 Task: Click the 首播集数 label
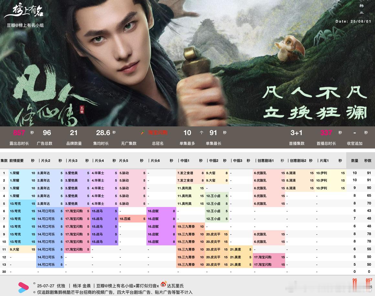[x=297, y=143]
